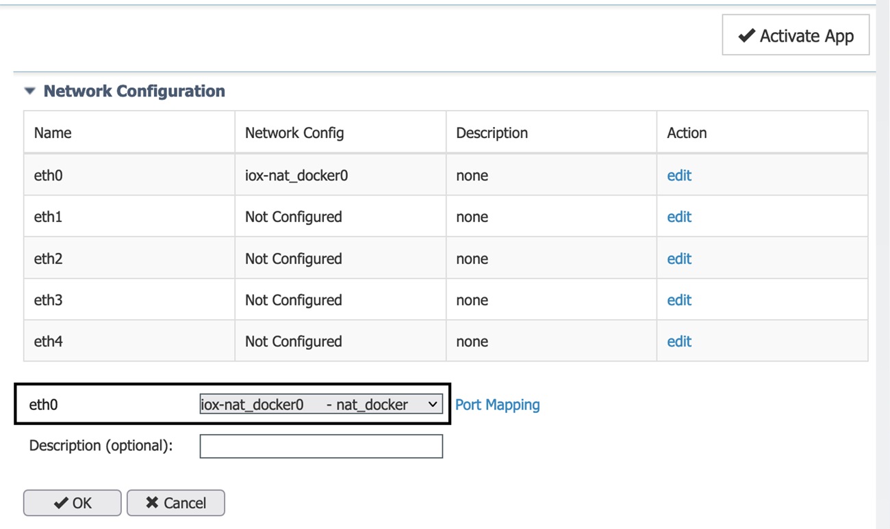Confirm settings with the OK button
This screenshot has height=529, width=890.
pos(71,502)
